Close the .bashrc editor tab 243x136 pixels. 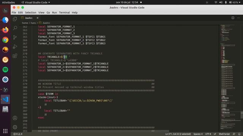coord(38,18)
